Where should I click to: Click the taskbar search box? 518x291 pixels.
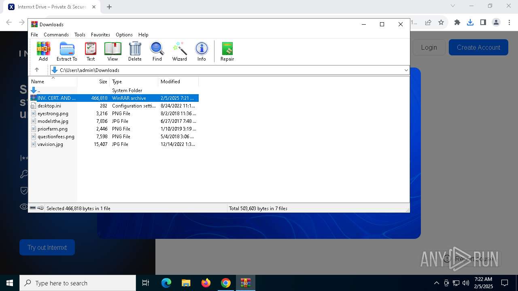pos(78,283)
